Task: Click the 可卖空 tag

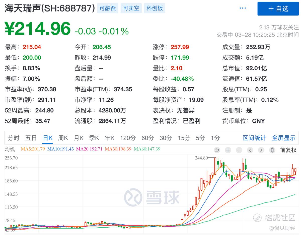Action: 131,8
